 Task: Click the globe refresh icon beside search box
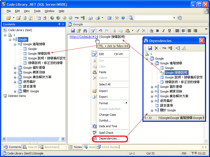pos(180,18)
